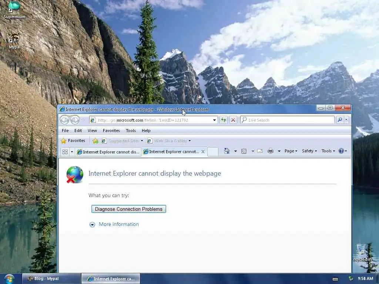This screenshot has width=379, height=284.
Task: Expand the Web Slice Gallery dropdown arrow
Action: pyautogui.click(x=190, y=141)
